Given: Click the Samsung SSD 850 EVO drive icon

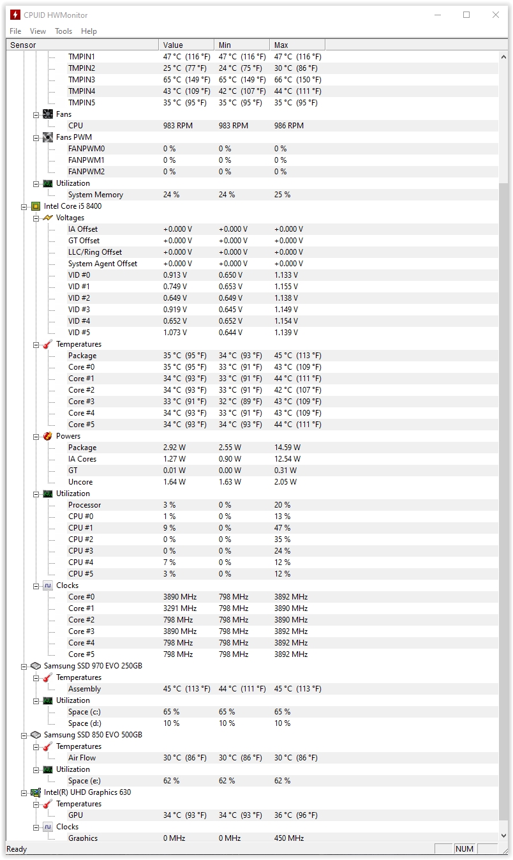Looking at the screenshot, I should pos(36,735).
